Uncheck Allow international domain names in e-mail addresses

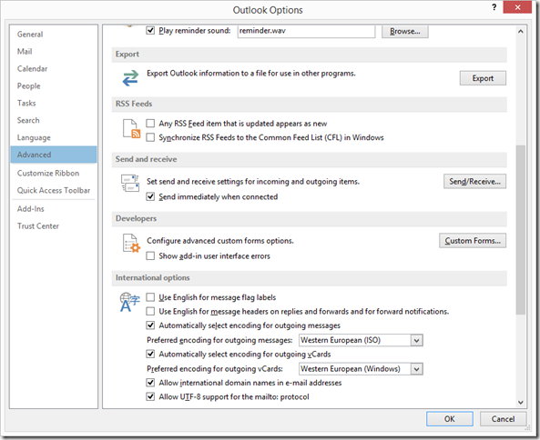point(150,383)
